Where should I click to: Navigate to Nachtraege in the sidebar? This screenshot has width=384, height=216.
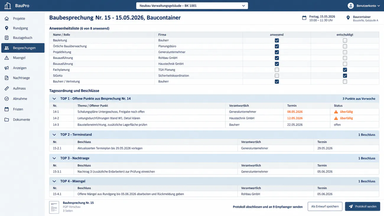coord(23,78)
